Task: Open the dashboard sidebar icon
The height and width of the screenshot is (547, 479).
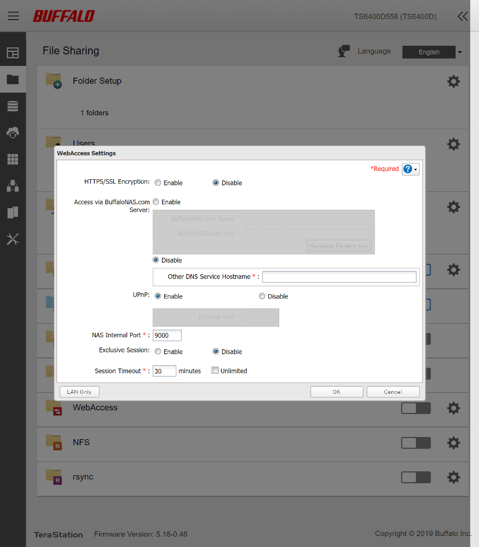Action: click(x=13, y=53)
